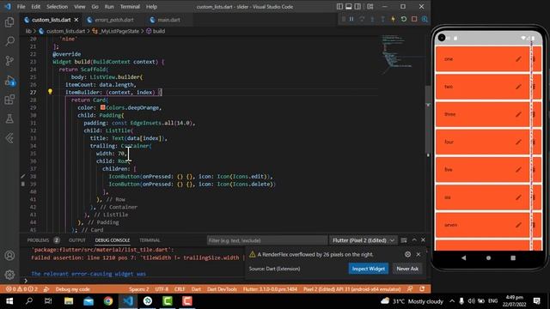Viewport: 550px width, 309px height.
Task: Pause the debug session
Action: [351, 19]
